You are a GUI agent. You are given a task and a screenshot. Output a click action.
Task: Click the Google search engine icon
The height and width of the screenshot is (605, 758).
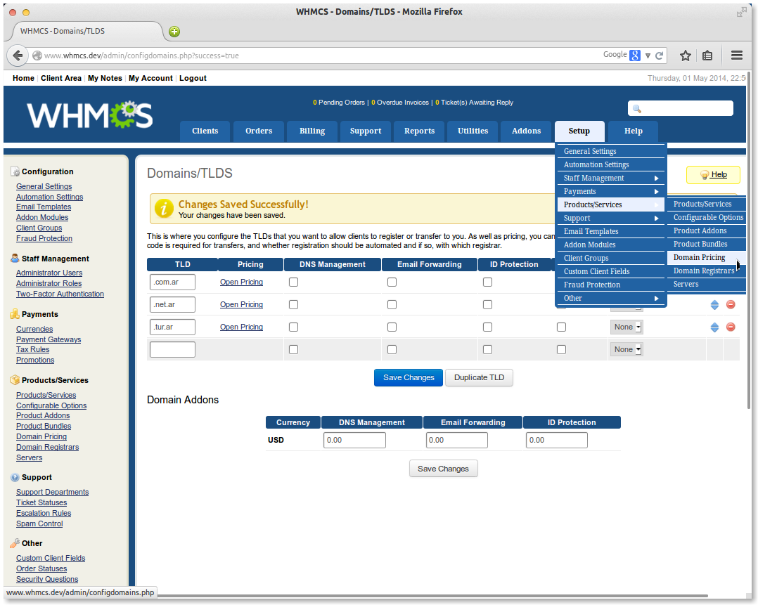(635, 55)
